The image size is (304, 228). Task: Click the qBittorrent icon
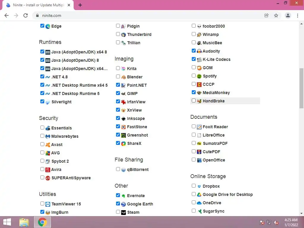click(123, 170)
